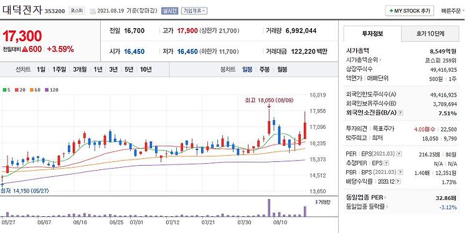Click the stock code 353200

coord(55,11)
